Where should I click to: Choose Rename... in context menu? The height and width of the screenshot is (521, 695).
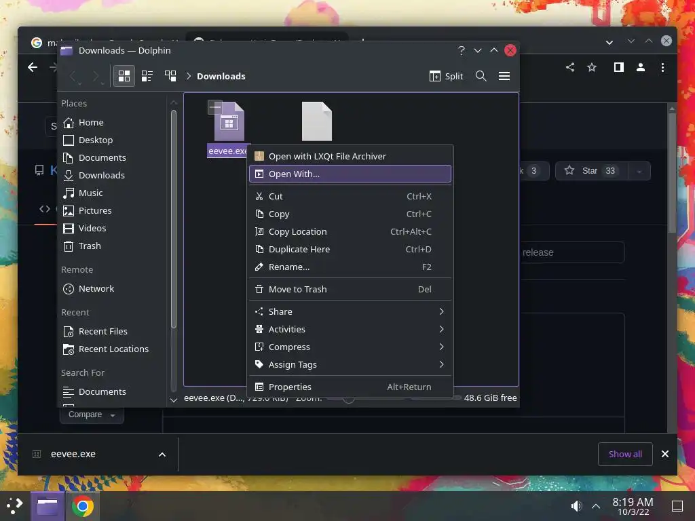pos(350,267)
